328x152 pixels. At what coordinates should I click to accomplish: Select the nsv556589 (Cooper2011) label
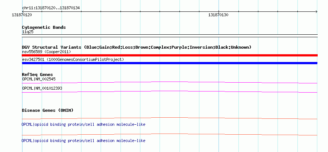46,52
